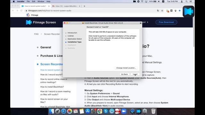
Task: Select Introduction step in installer sidebar
Action: pyautogui.click(x=72, y=33)
